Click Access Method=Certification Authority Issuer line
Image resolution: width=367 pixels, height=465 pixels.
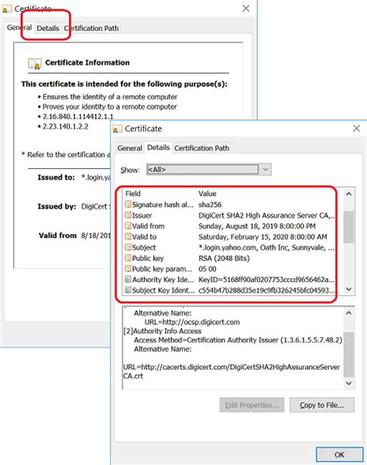click(238, 340)
